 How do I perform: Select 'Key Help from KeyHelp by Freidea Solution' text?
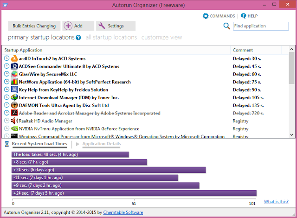64,90
